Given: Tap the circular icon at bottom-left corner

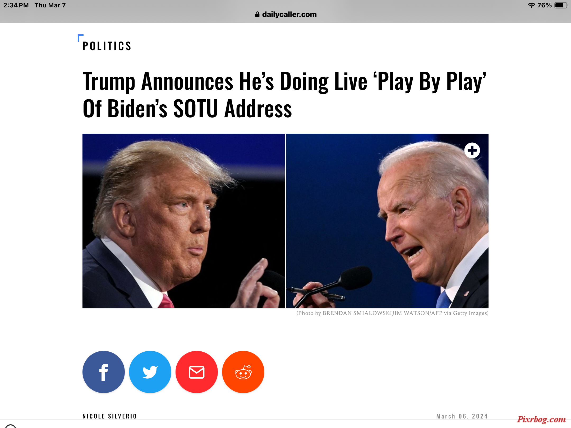Looking at the screenshot, I should (11, 426).
